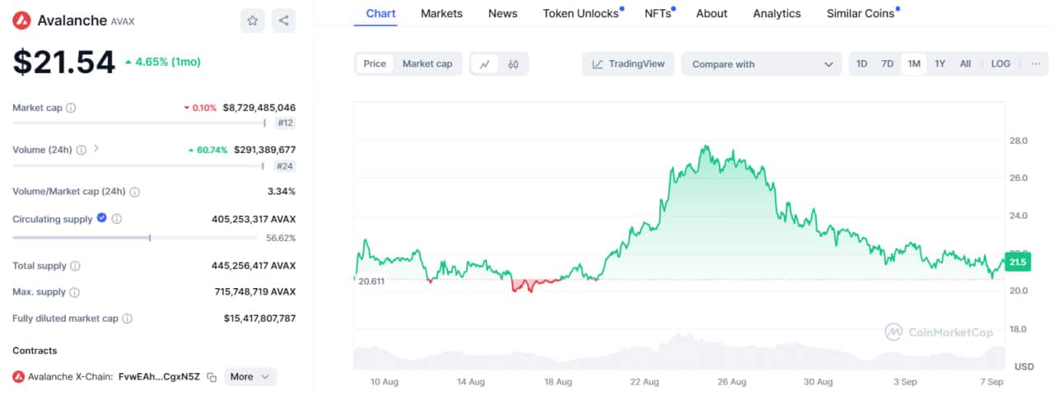1054x396 pixels.
Task: Select the 1D time range
Action: pyautogui.click(x=861, y=64)
